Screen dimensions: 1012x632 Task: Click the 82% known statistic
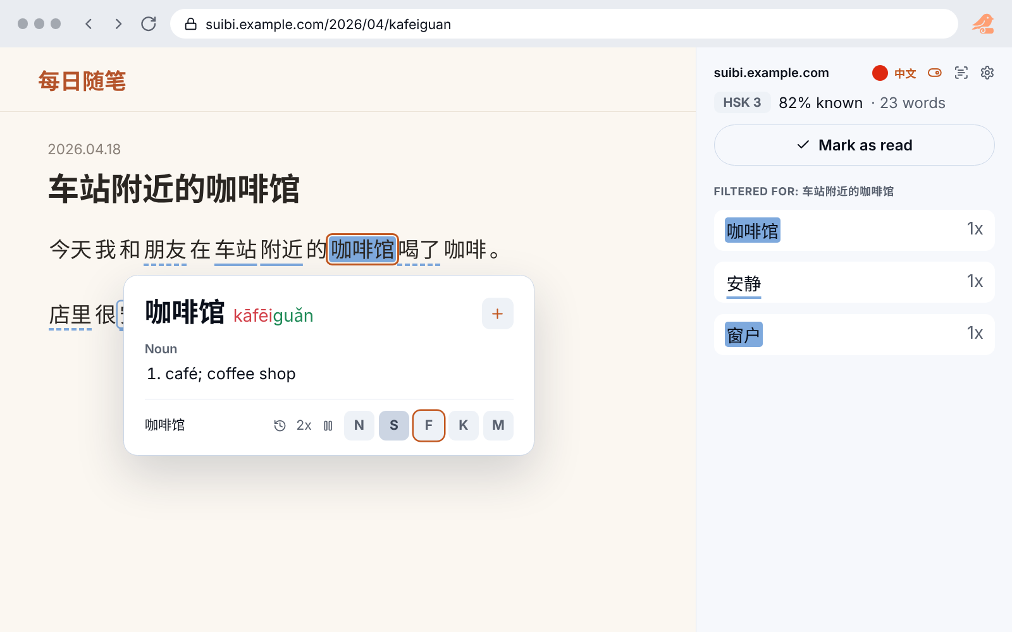point(820,103)
